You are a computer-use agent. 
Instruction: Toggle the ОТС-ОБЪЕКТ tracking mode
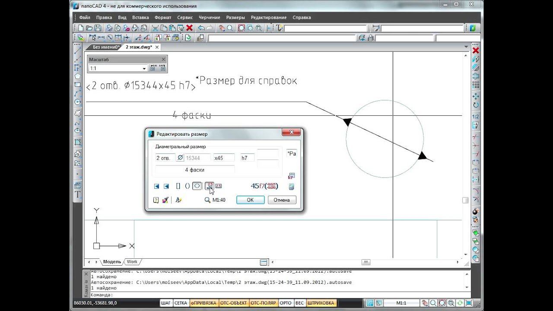click(234, 303)
